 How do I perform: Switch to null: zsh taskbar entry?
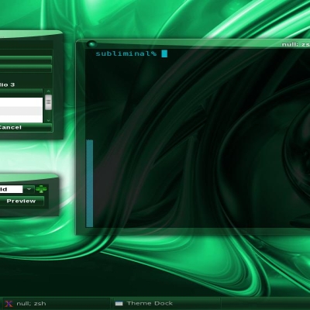[x=56, y=304]
